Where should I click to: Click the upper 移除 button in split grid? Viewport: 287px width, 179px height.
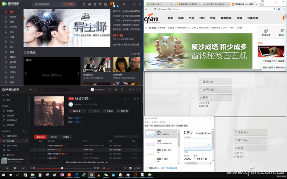pyautogui.click(x=215, y=97)
